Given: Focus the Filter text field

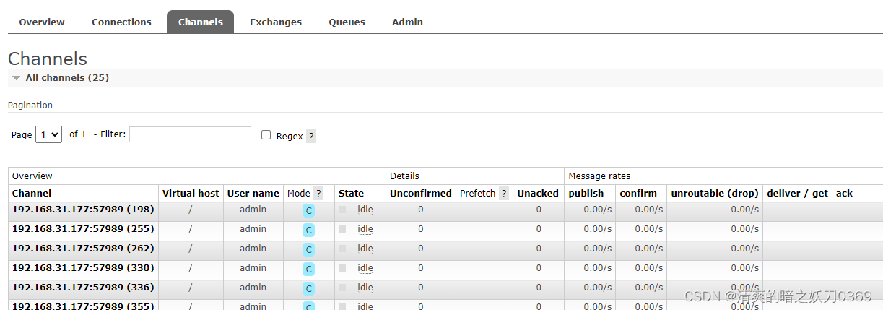Looking at the screenshot, I should pyautogui.click(x=190, y=134).
